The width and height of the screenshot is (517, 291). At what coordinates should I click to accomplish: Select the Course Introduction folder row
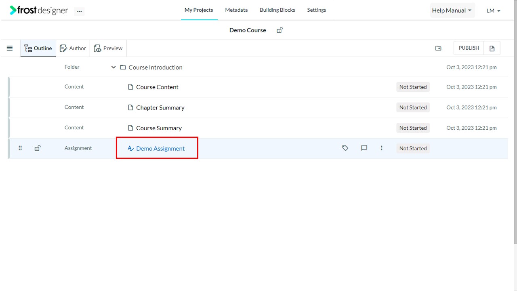click(x=258, y=67)
